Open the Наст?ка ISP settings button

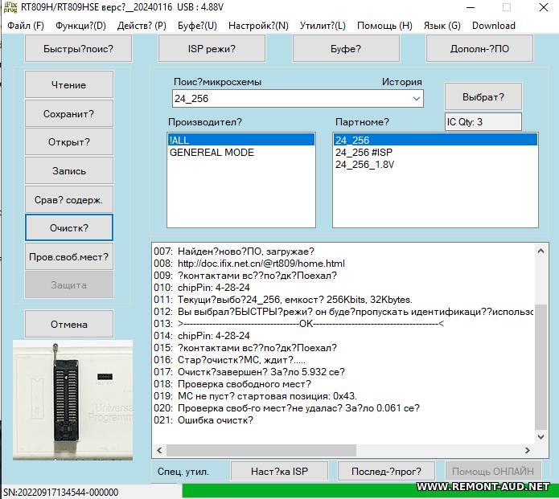[x=279, y=471]
